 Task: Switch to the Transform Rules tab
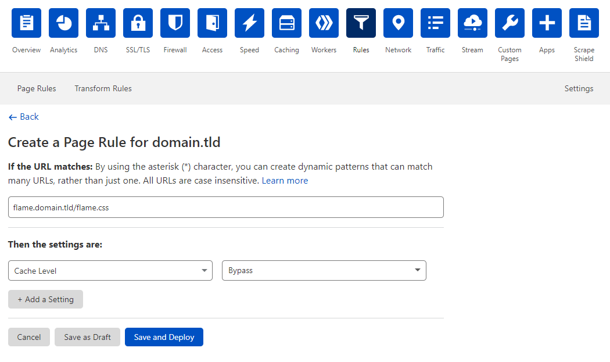click(103, 88)
